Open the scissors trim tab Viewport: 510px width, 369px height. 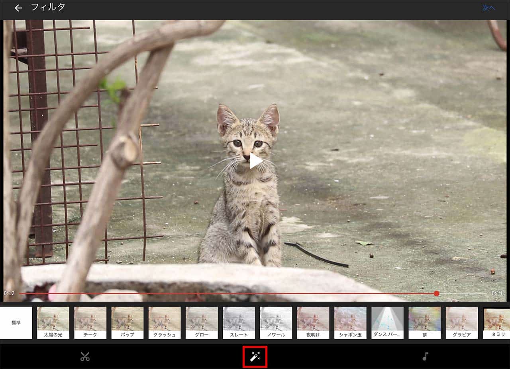coord(85,356)
